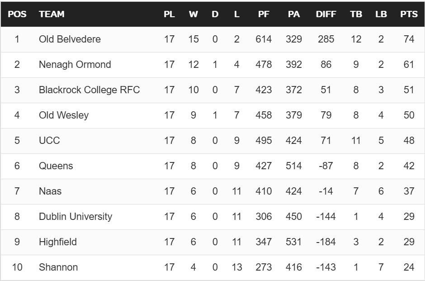Select the Queens team name

click(x=56, y=166)
